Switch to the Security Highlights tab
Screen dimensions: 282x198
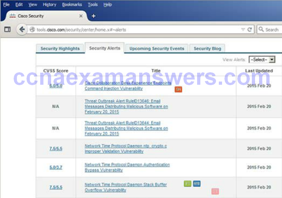tap(60, 49)
